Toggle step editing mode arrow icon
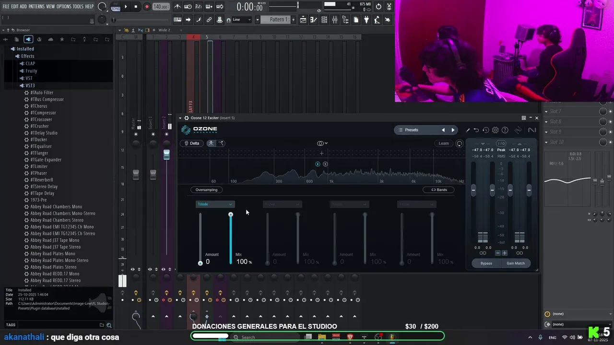This screenshot has height=345, width=614. (x=188, y=20)
